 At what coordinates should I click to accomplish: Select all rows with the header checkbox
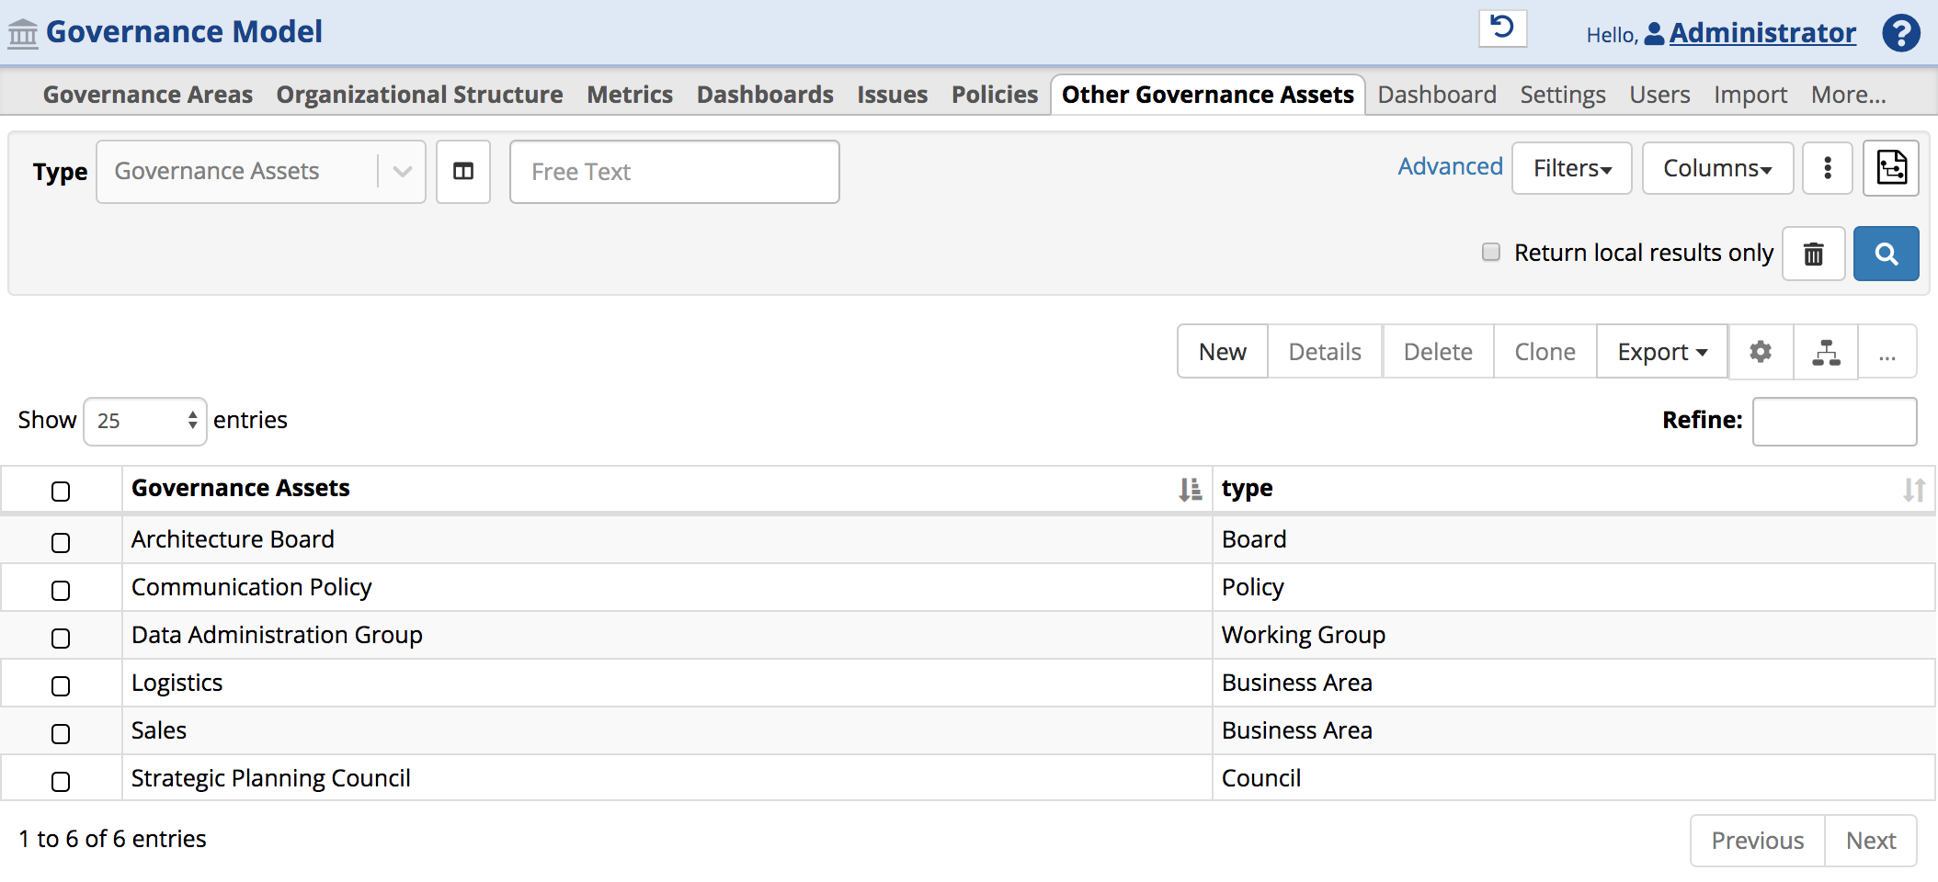[x=61, y=492]
